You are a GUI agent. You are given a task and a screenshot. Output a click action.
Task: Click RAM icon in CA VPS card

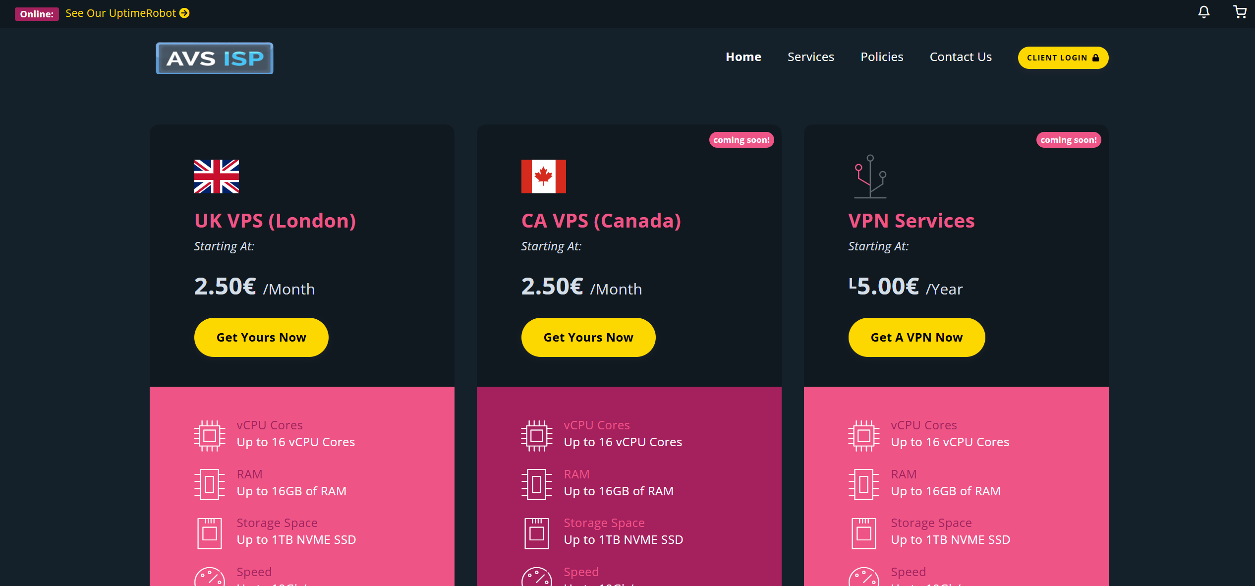[537, 484]
